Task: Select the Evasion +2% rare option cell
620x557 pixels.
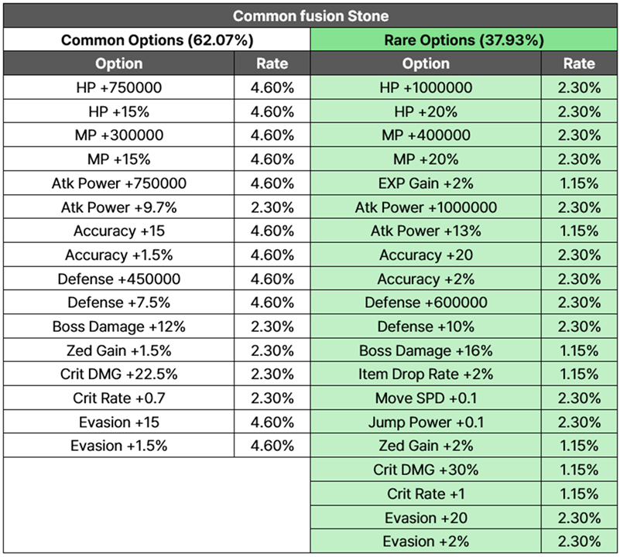Action: pyautogui.click(x=426, y=542)
